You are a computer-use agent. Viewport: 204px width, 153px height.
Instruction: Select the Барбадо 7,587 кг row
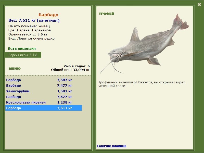pyautogui.click(x=44, y=80)
